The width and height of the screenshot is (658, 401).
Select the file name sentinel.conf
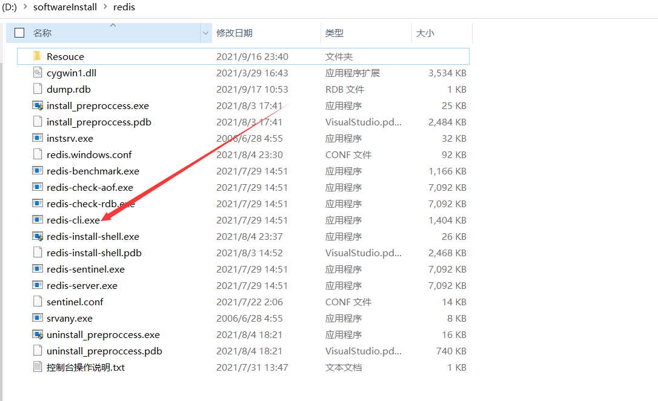click(75, 302)
